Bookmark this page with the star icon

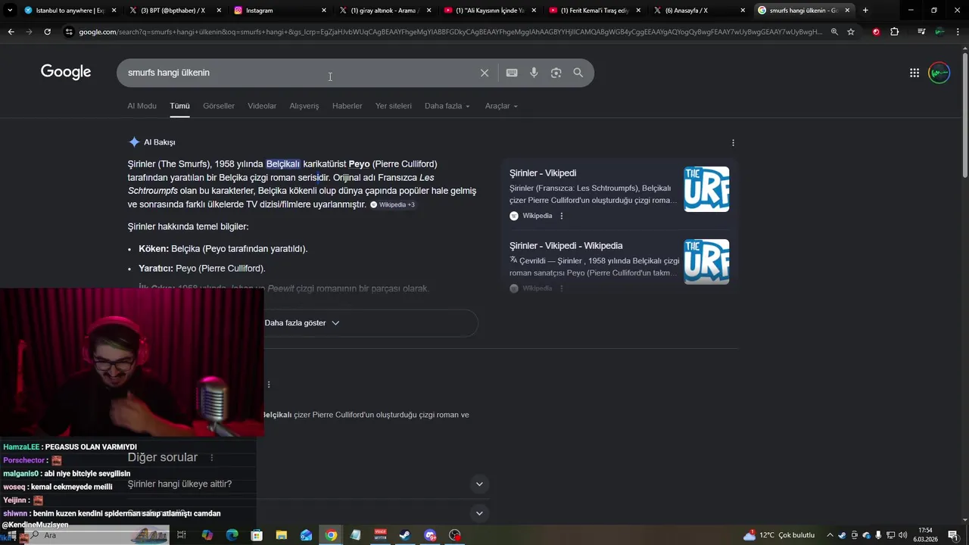(x=851, y=32)
